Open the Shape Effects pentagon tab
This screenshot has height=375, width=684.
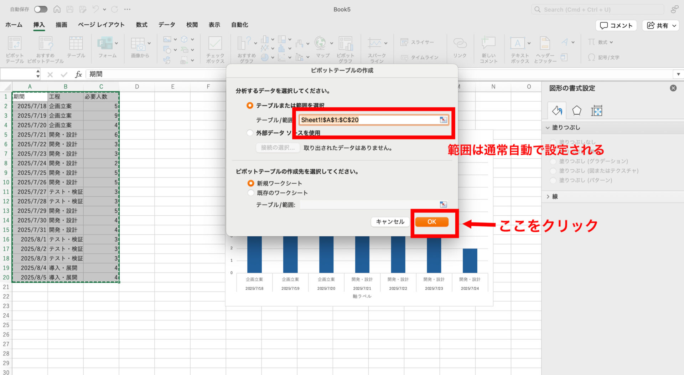pyautogui.click(x=576, y=111)
